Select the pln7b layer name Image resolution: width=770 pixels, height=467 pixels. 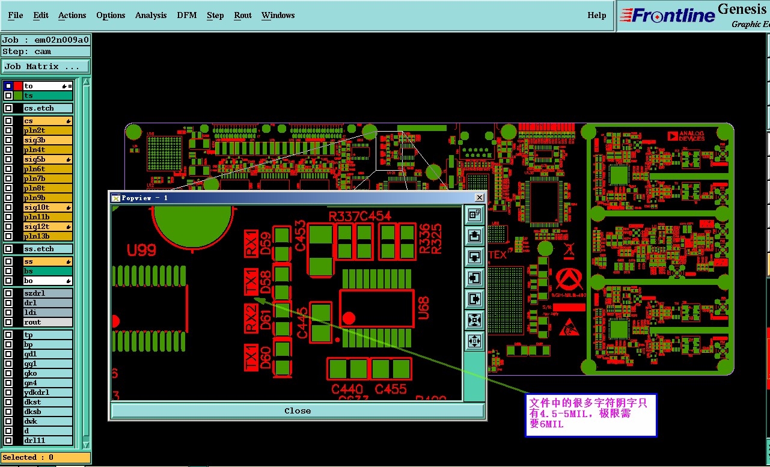coord(48,179)
